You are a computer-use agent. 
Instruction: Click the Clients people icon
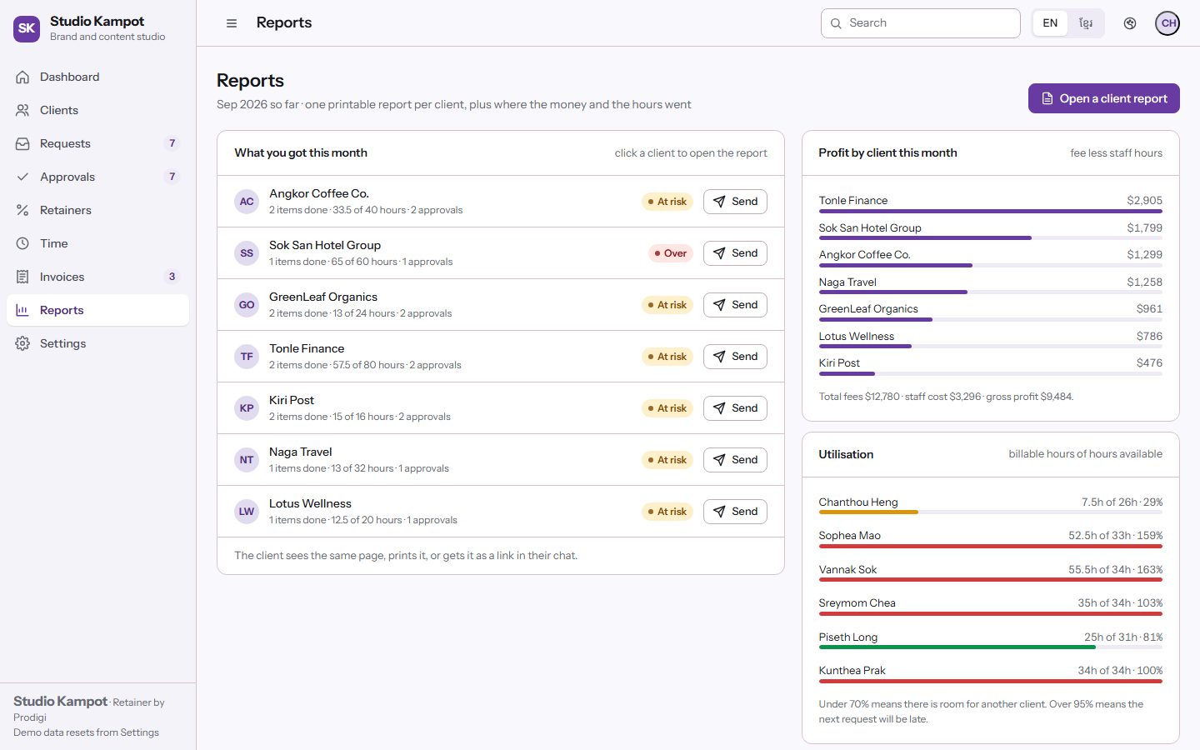click(x=22, y=110)
